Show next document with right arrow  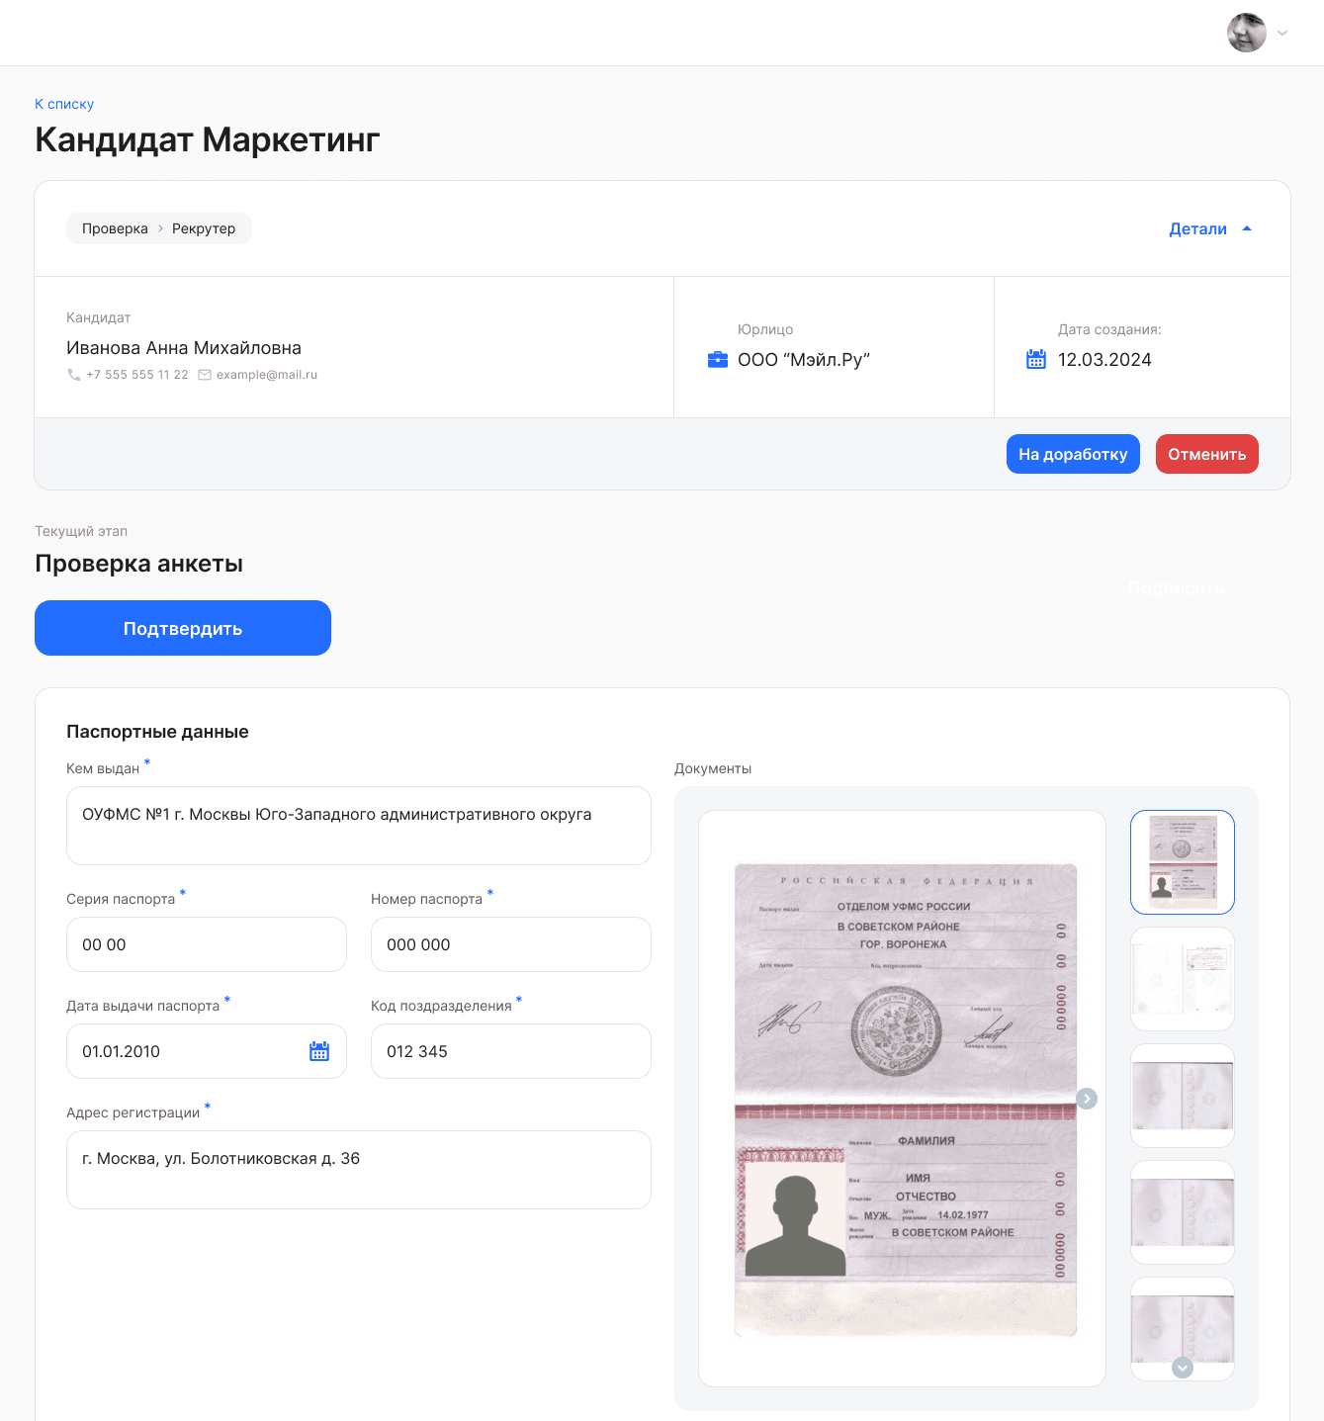click(1087, 1099)
